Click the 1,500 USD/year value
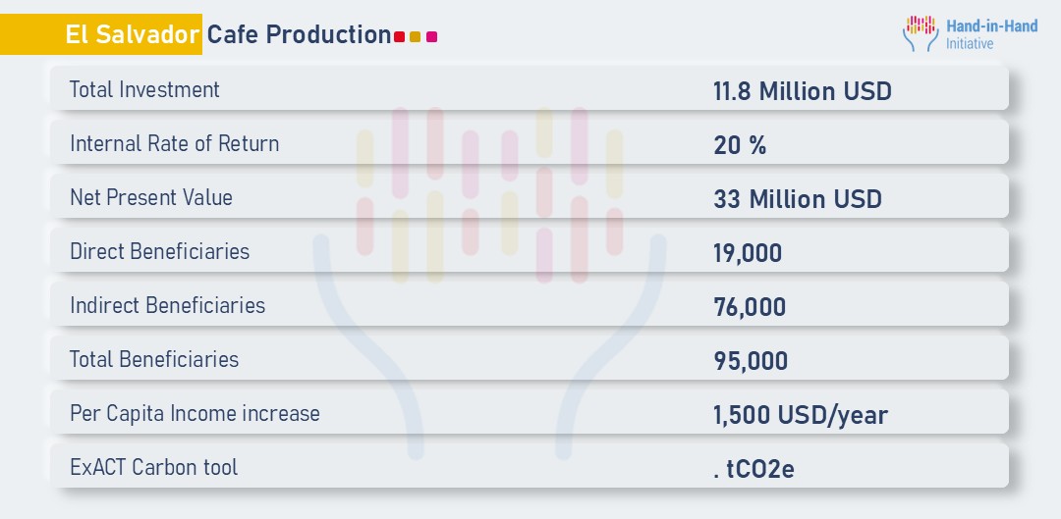Viewport: 1061px width, 519px height. tap(801, 415)
